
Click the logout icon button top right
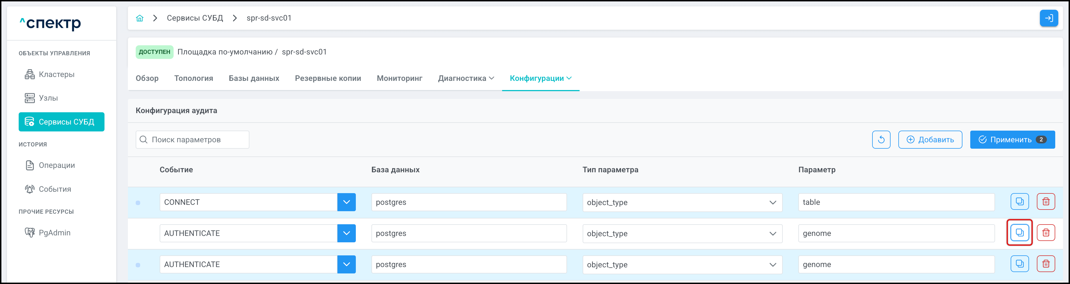pyautogui.click(x=1048, y=18)
